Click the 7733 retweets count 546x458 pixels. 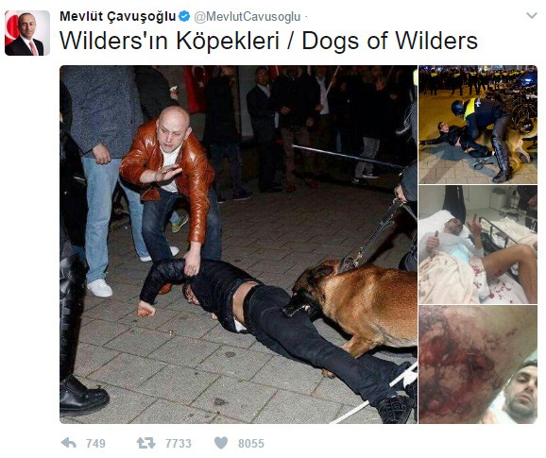pos(179,444)
